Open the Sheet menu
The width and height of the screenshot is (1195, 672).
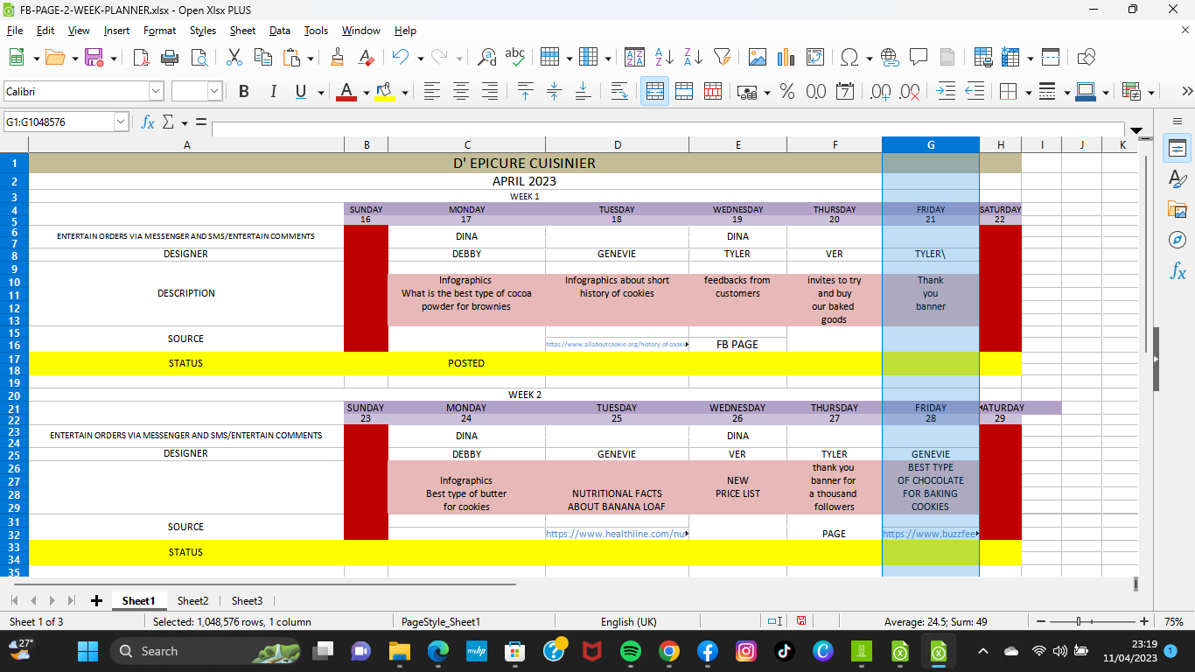point(242,31)
